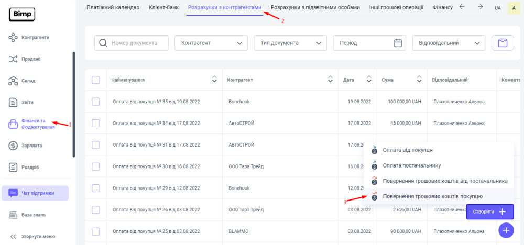Screen dimensions: 524x245
Task: Expand the Контрагент filter dropdown
Action: tap(211, 43)
